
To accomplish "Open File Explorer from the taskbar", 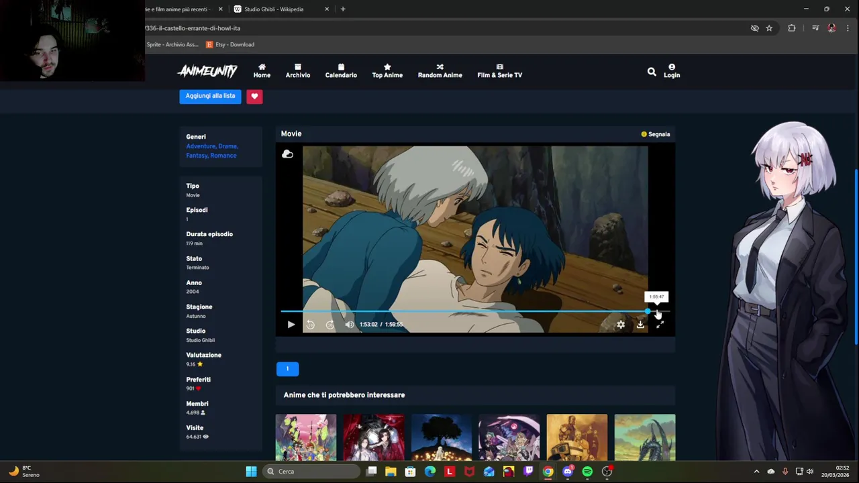I will 391,472.
